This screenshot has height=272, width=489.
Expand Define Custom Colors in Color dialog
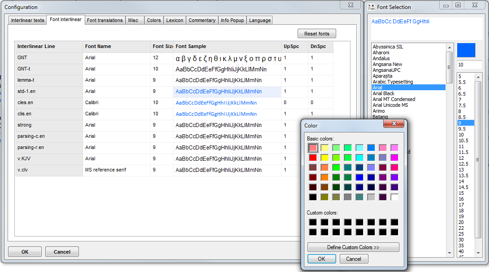coord(353,247)
